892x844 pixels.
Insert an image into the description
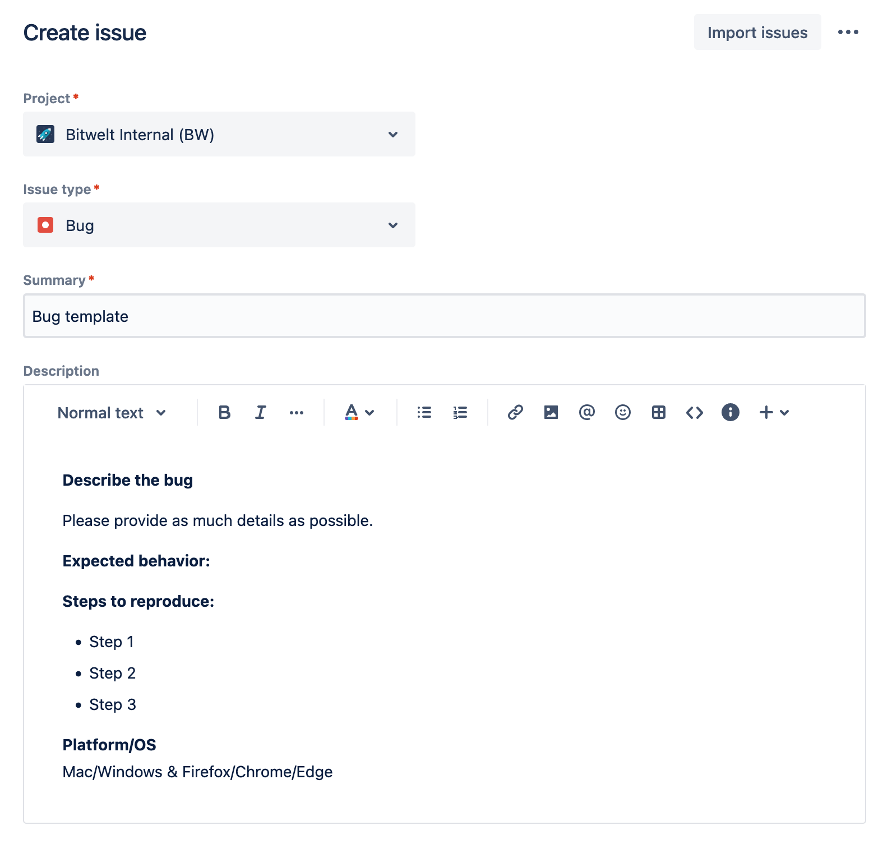point(551,413)
